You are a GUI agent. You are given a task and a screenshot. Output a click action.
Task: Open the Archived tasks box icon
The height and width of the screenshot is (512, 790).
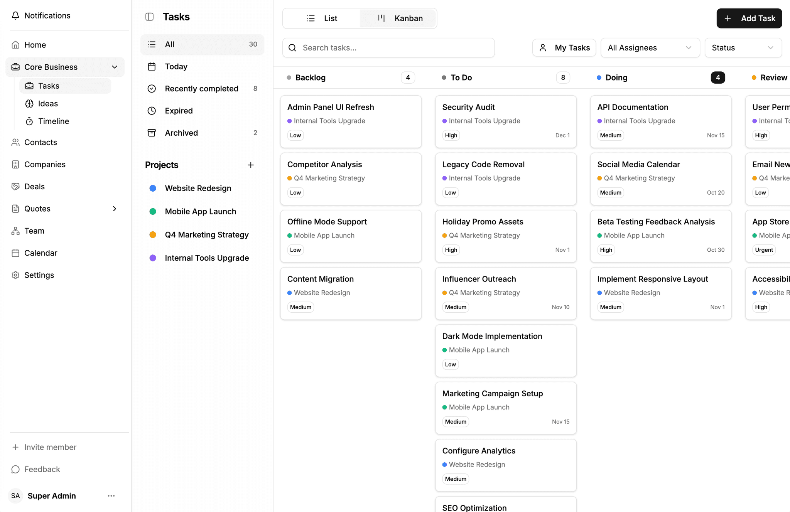point(152,133)
